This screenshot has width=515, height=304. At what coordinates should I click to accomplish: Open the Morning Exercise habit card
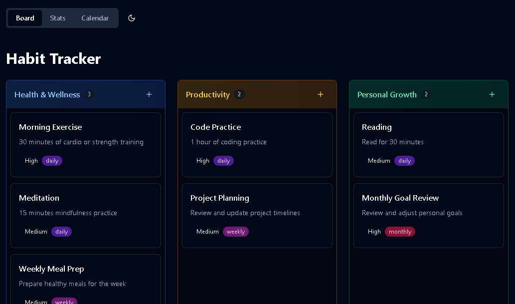pyautogui.click(x=86, y=145)
